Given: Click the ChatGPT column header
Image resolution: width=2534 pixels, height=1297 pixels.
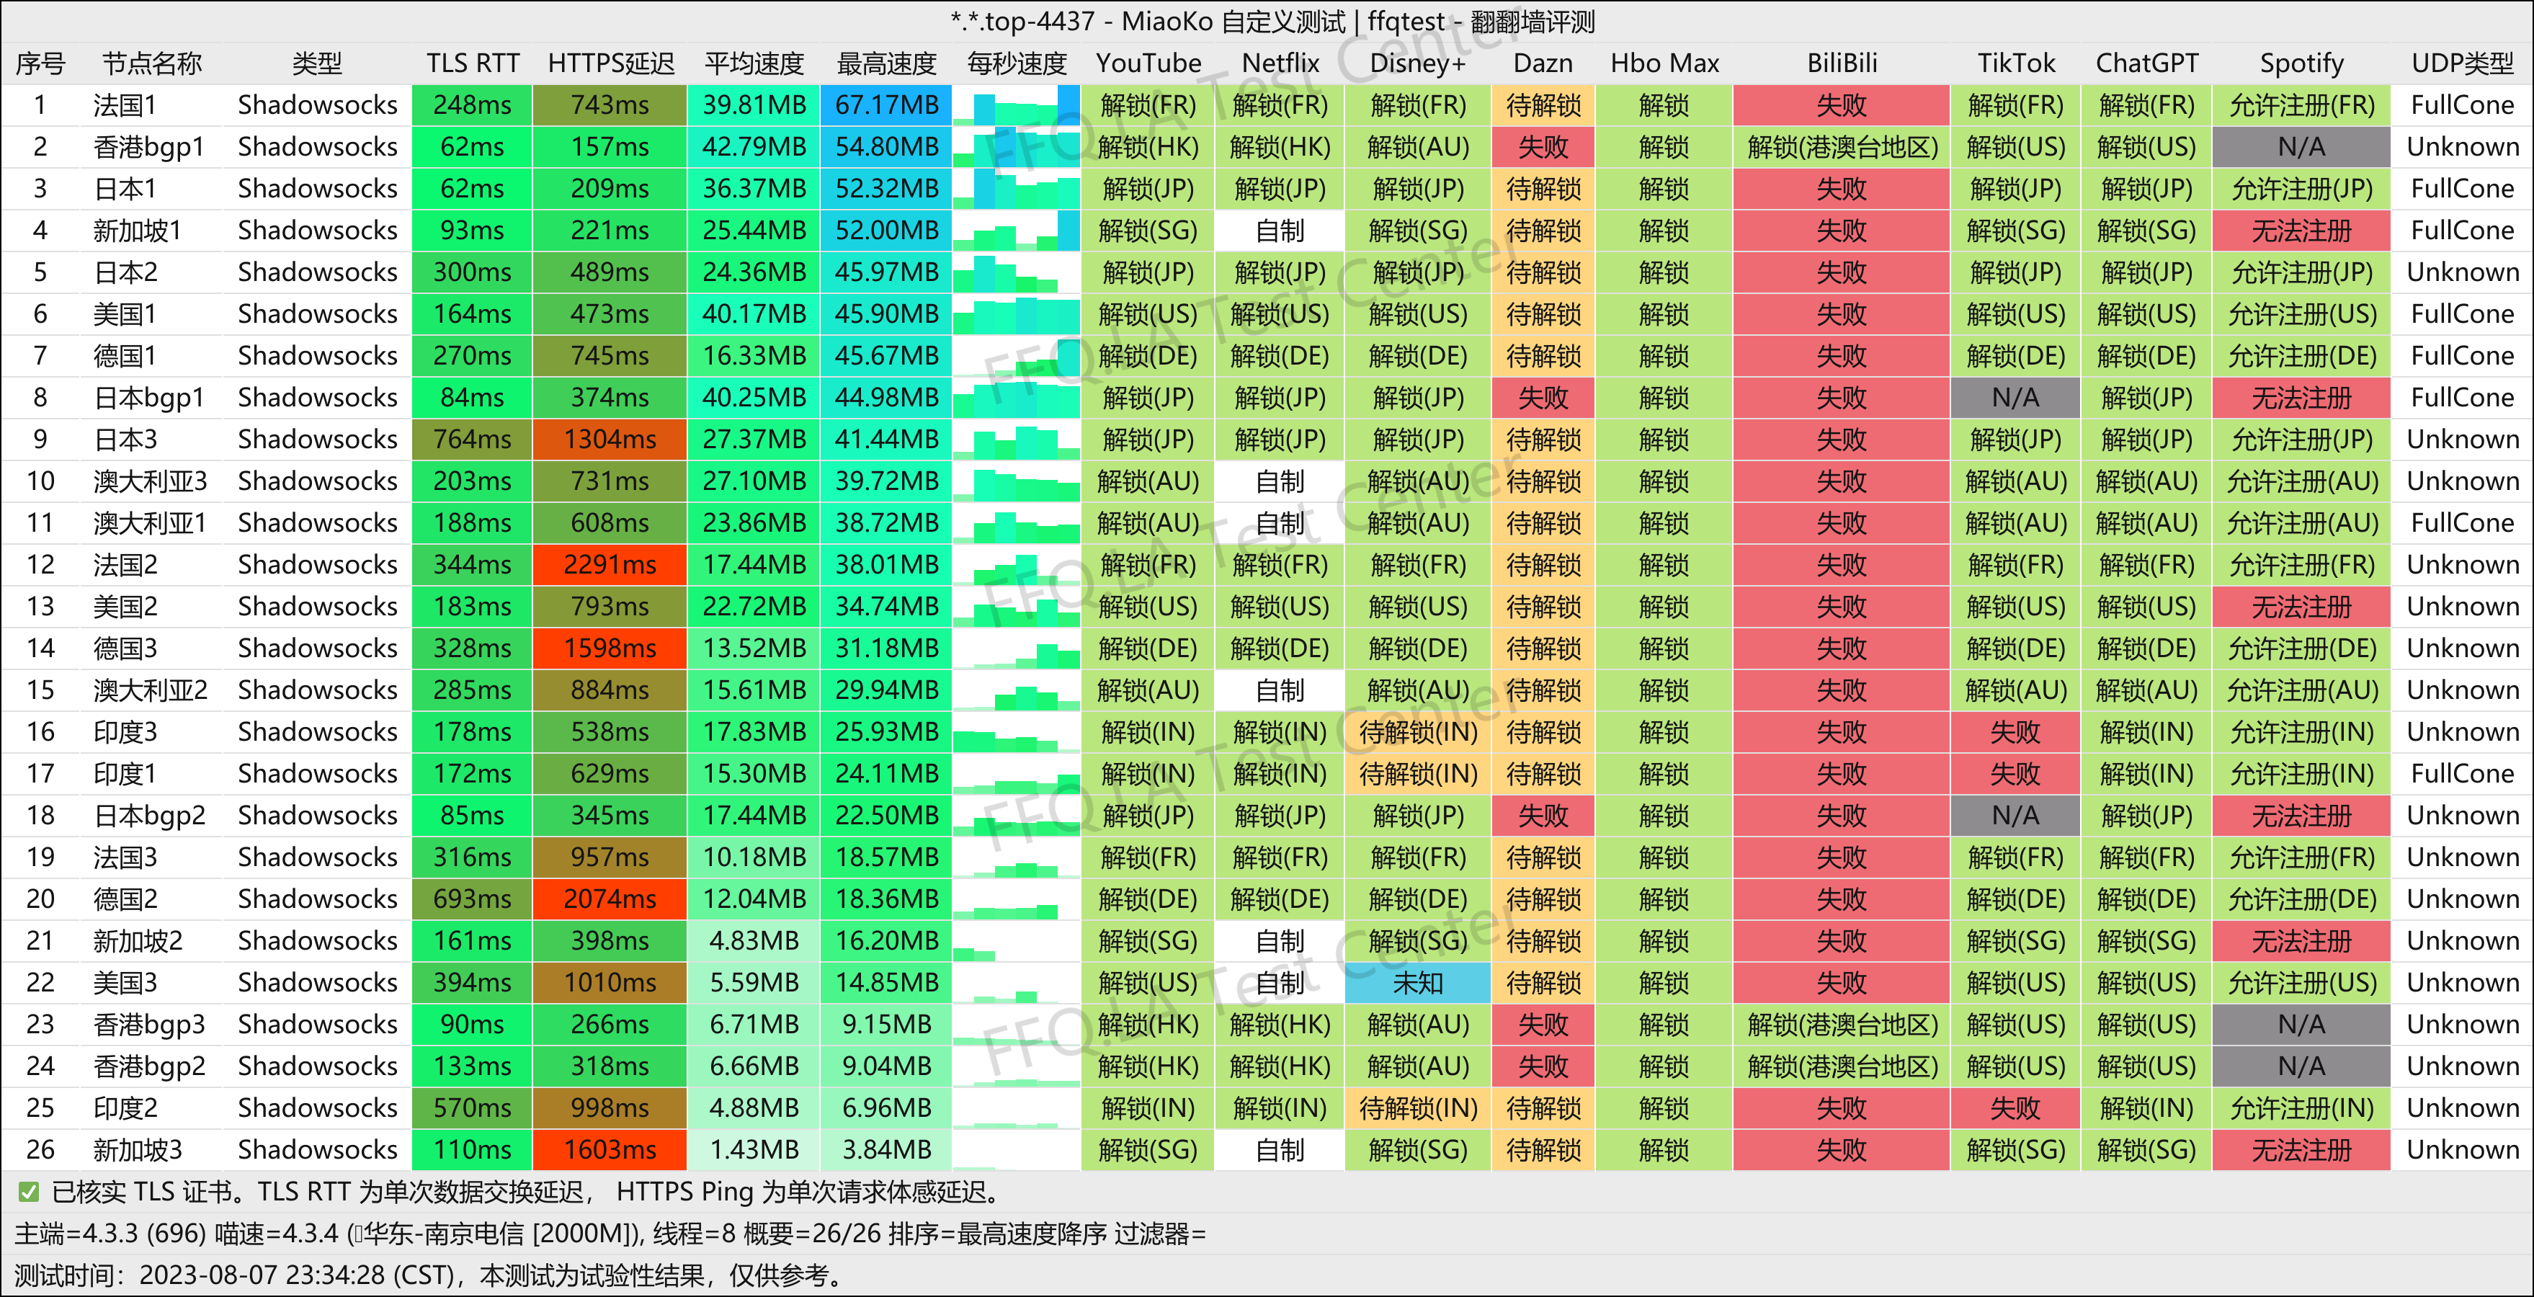Looking at the screenshot, I should pyautogui.click(x=2146, y=63).
